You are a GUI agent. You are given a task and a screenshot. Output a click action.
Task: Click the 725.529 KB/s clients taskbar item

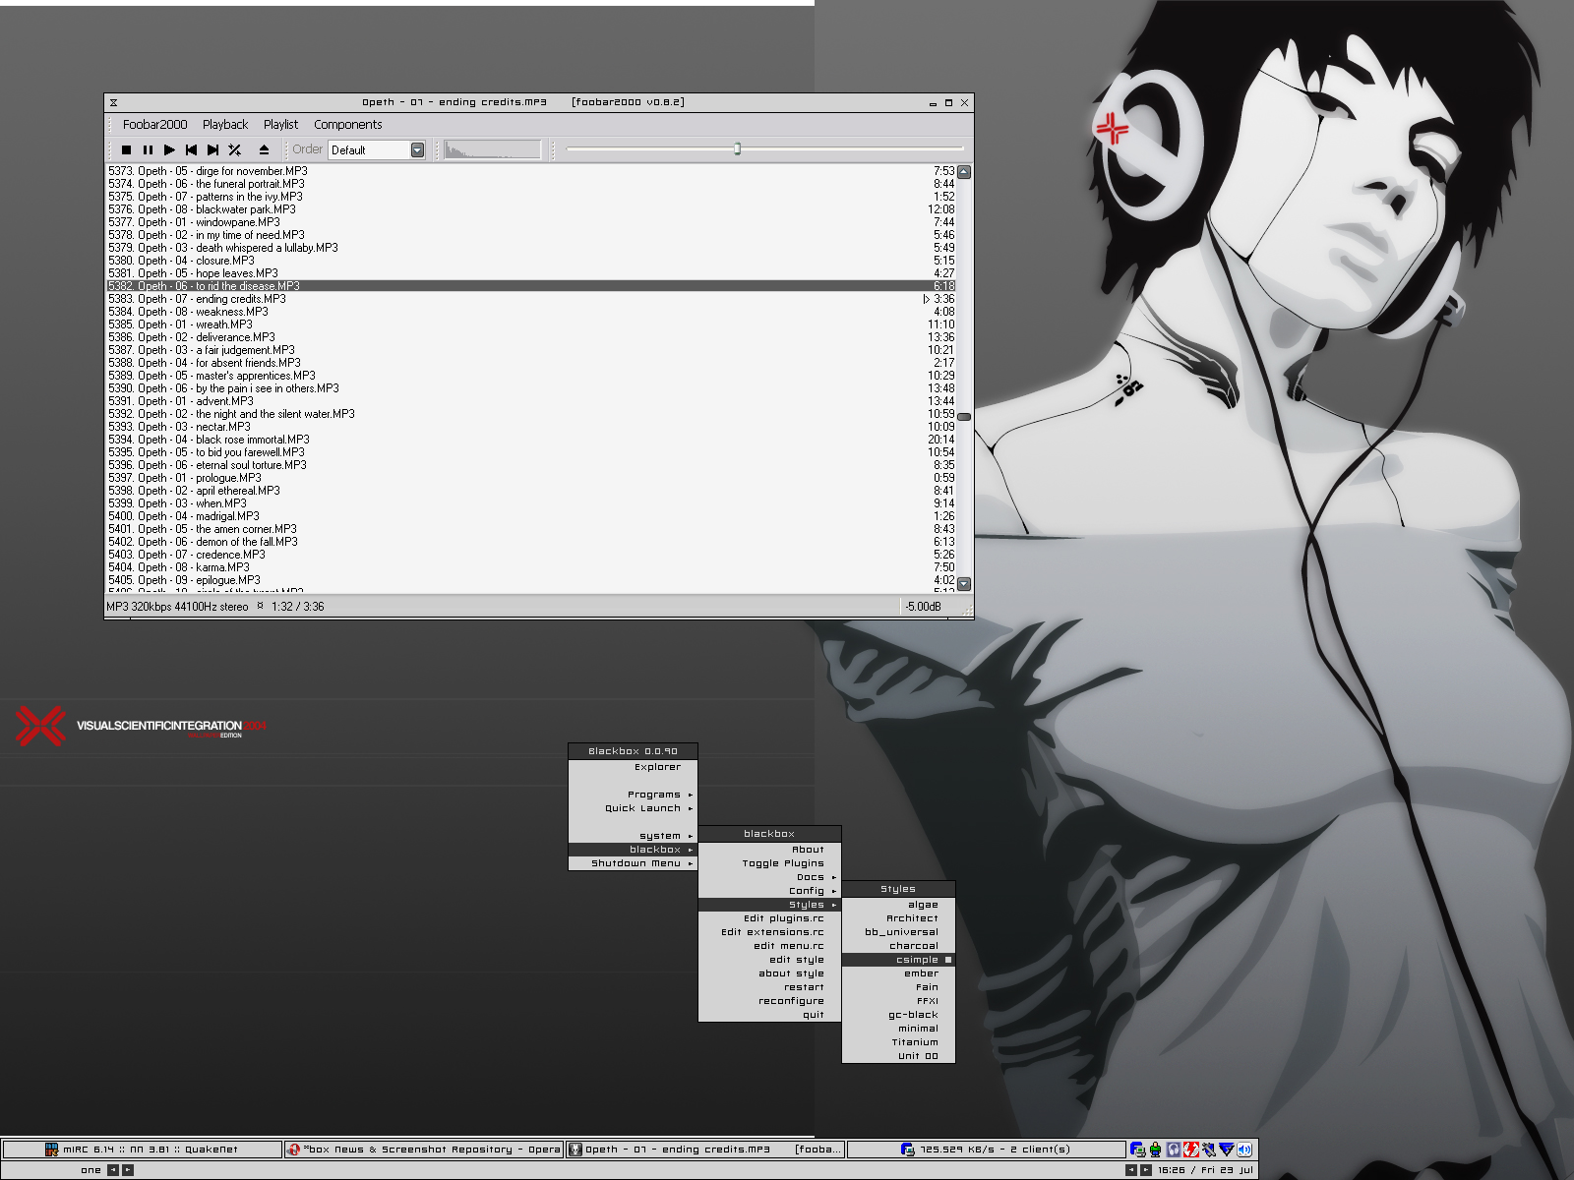[987, 1149]
